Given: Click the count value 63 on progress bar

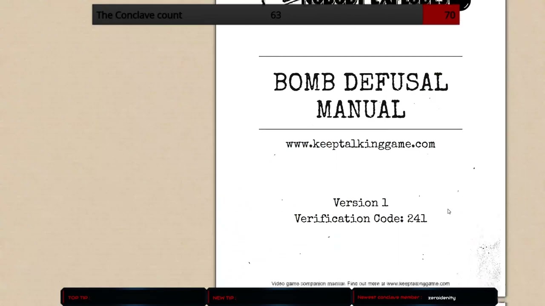Looking at the screenshot, I should point(276,15).
